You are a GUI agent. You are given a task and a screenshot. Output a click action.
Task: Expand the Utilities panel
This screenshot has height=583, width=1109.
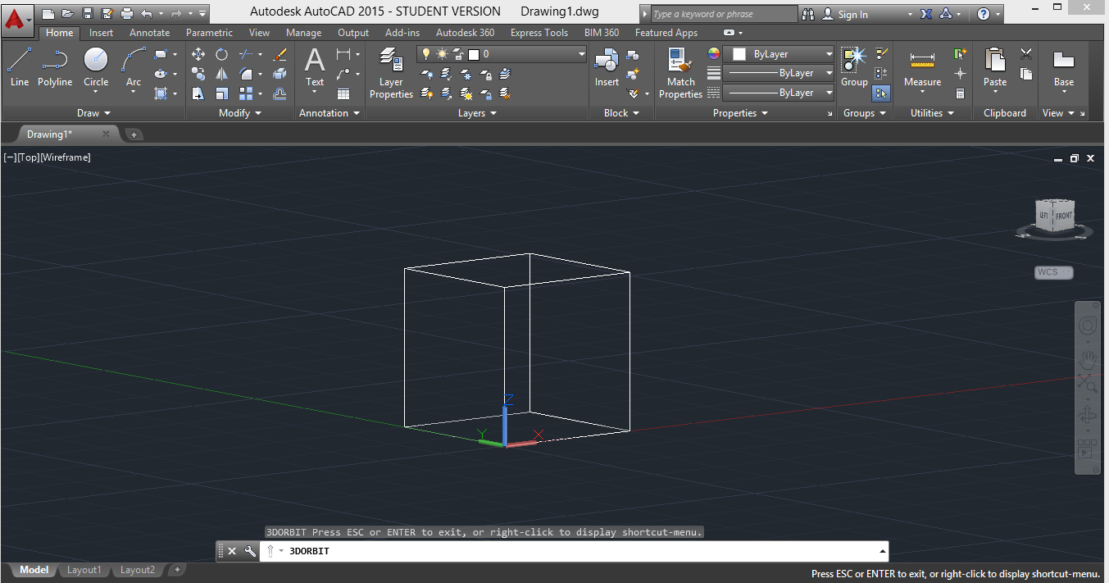click(x=933, y=113)
